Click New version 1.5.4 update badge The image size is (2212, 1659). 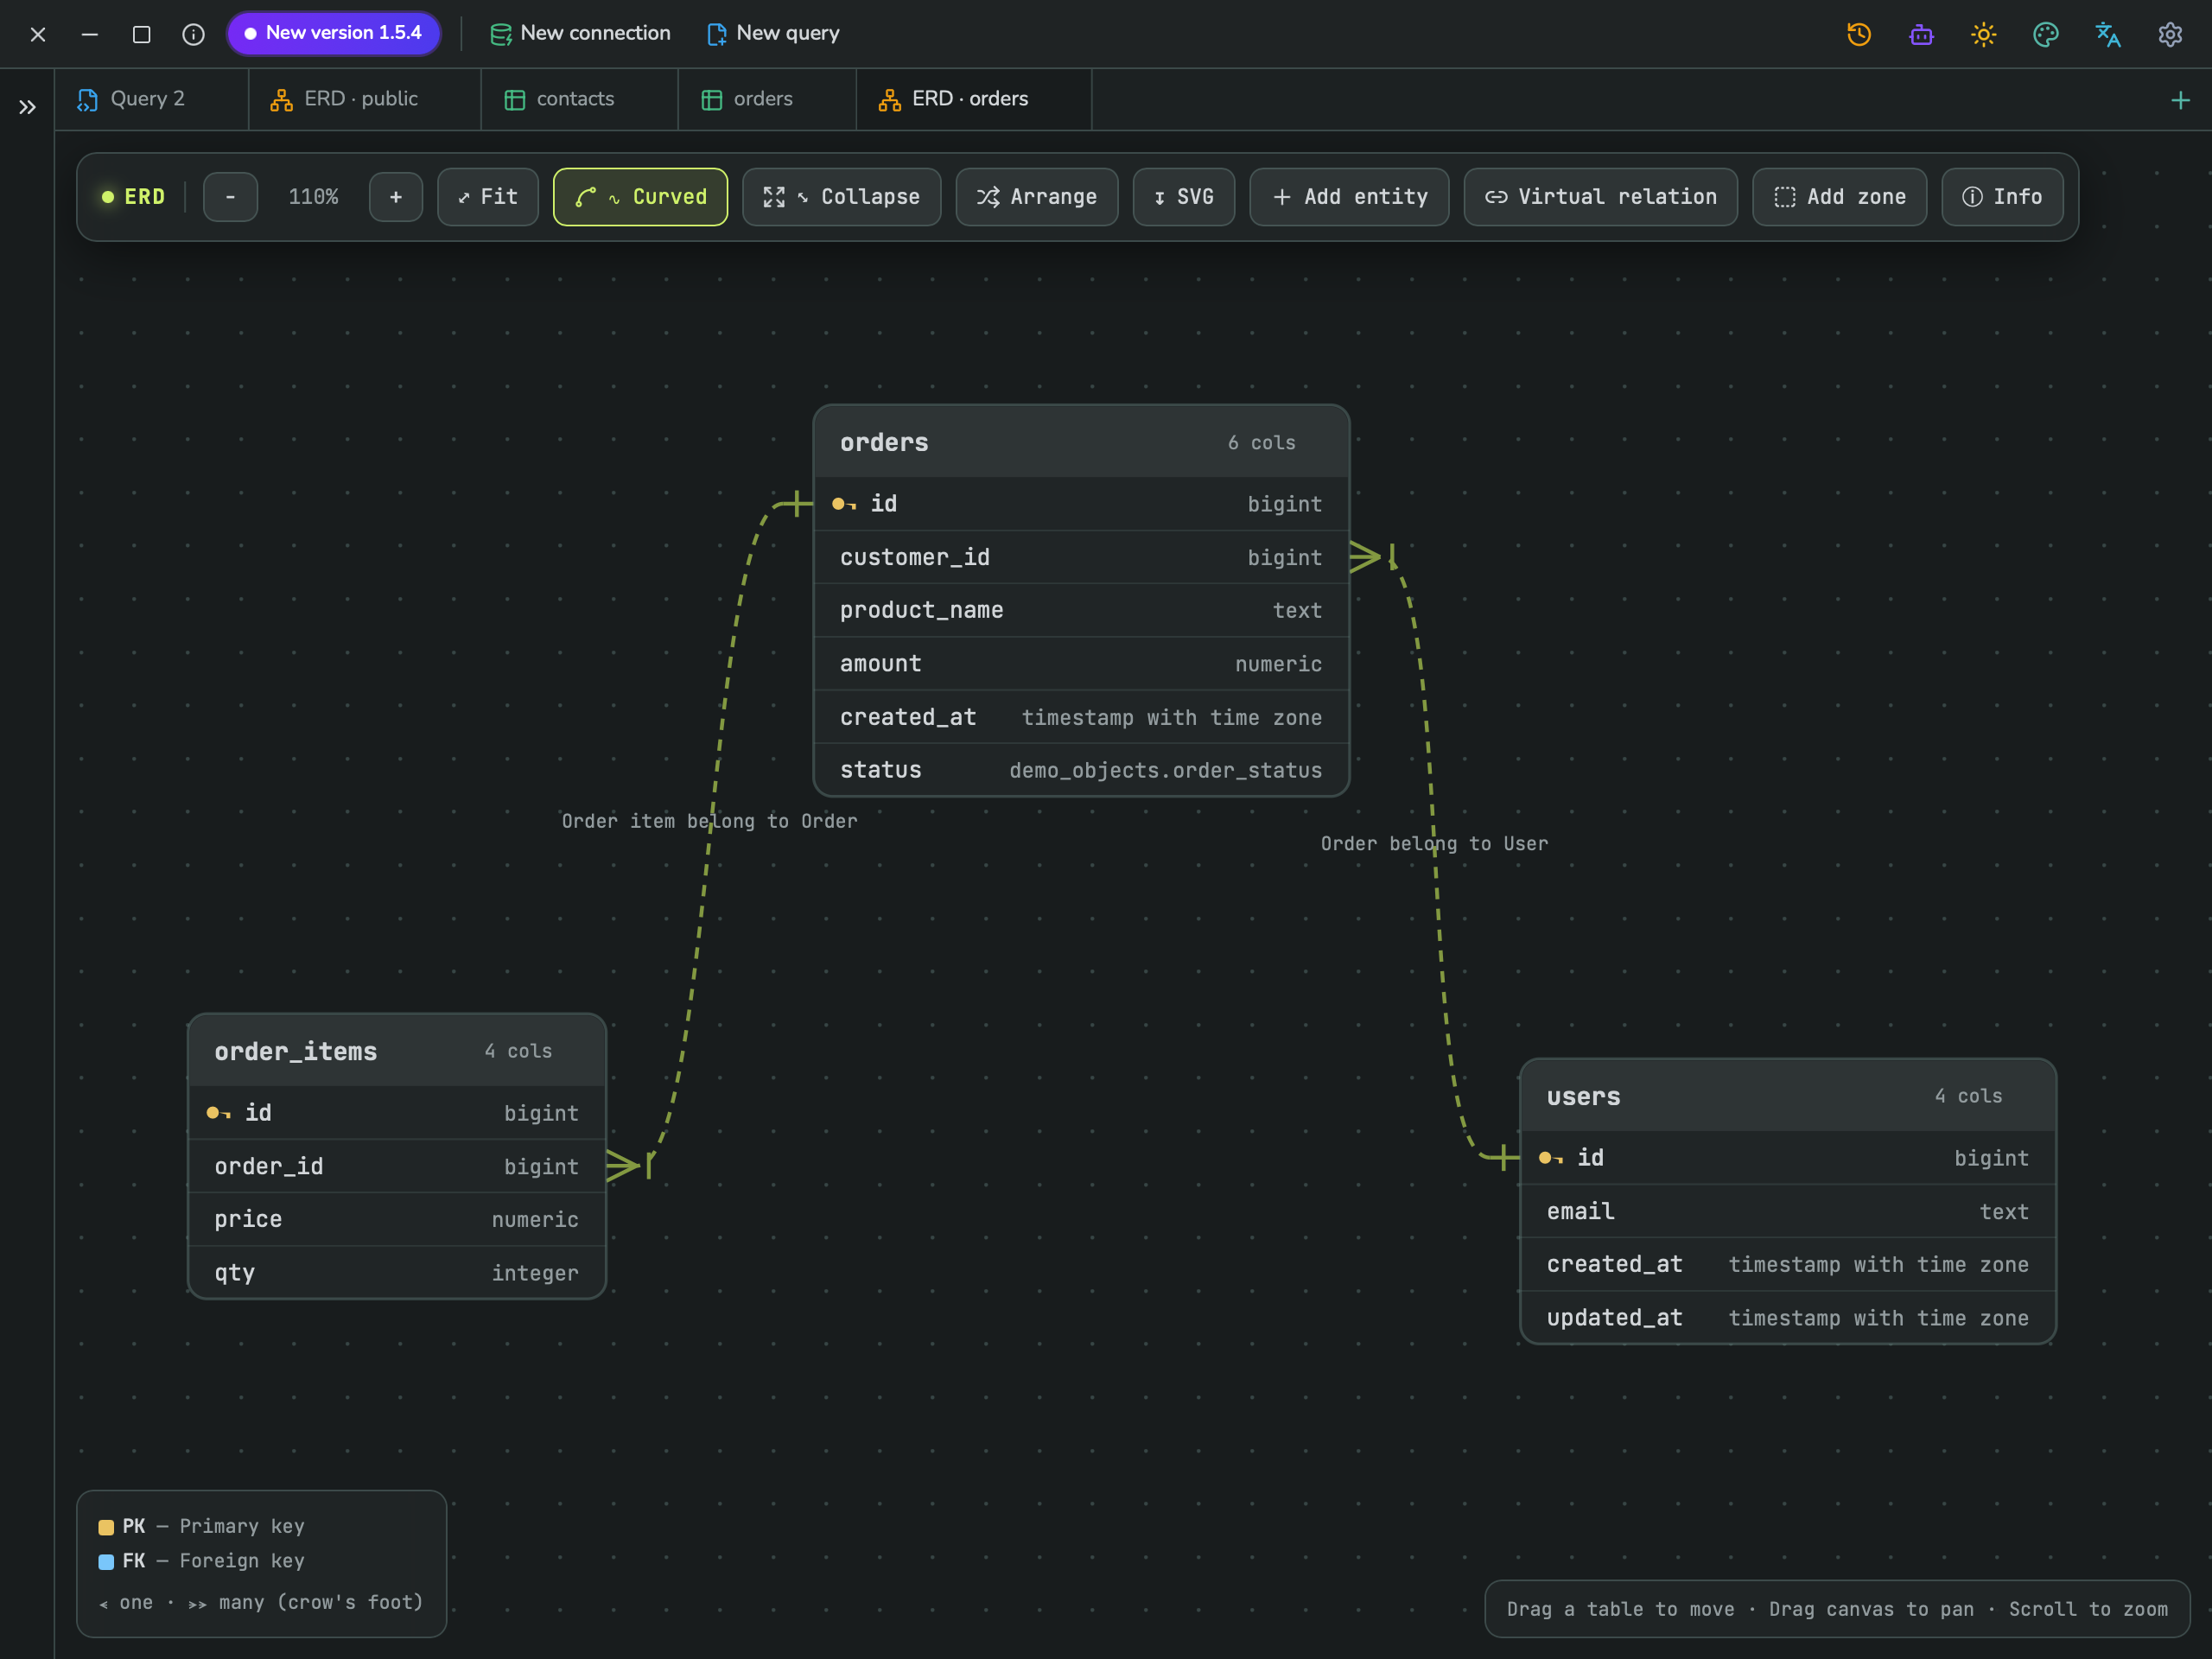pyautogui.click(x=334, y=33)
